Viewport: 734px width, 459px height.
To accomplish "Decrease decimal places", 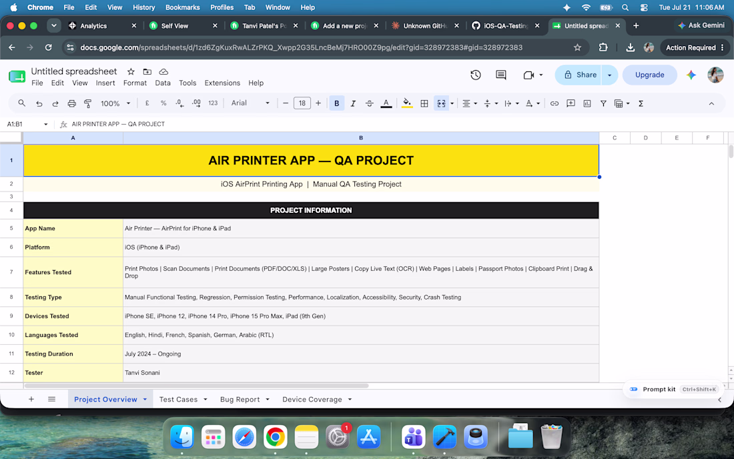I will point(179,103).
